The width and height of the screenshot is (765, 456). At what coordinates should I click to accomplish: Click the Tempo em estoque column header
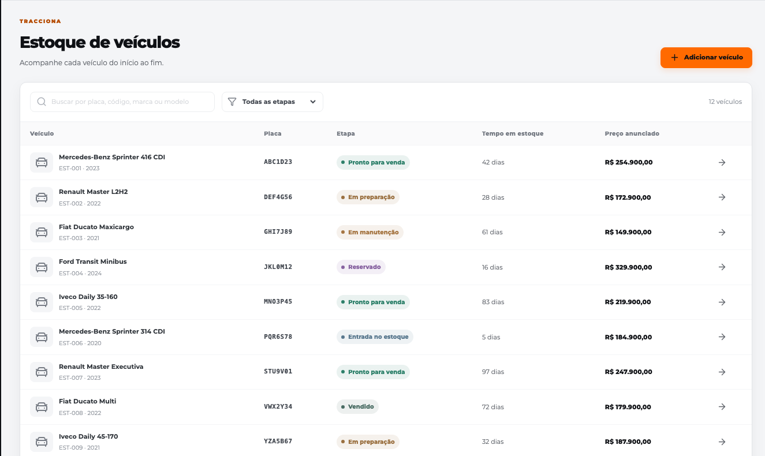coord(513,133)
